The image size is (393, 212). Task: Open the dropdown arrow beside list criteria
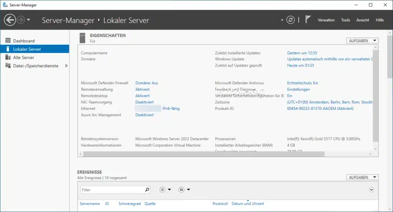169,190
